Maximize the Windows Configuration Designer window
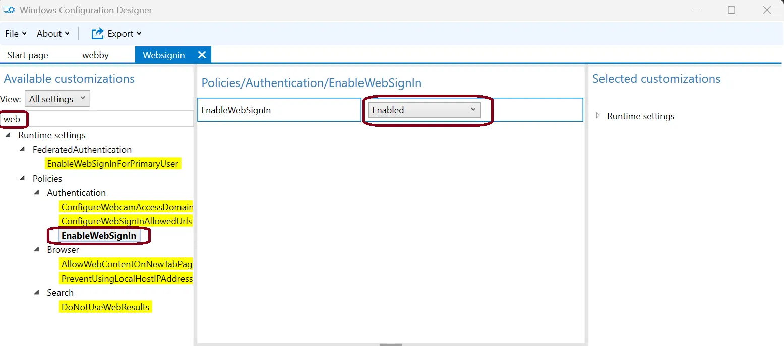The height and width of the screenshot is (346, 784). (731, 10)
